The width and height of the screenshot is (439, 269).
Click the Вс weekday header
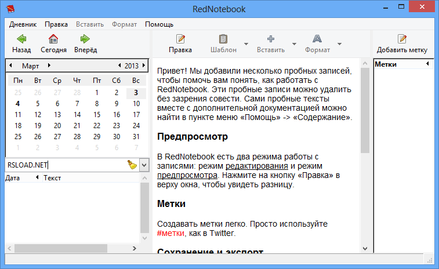136,81
